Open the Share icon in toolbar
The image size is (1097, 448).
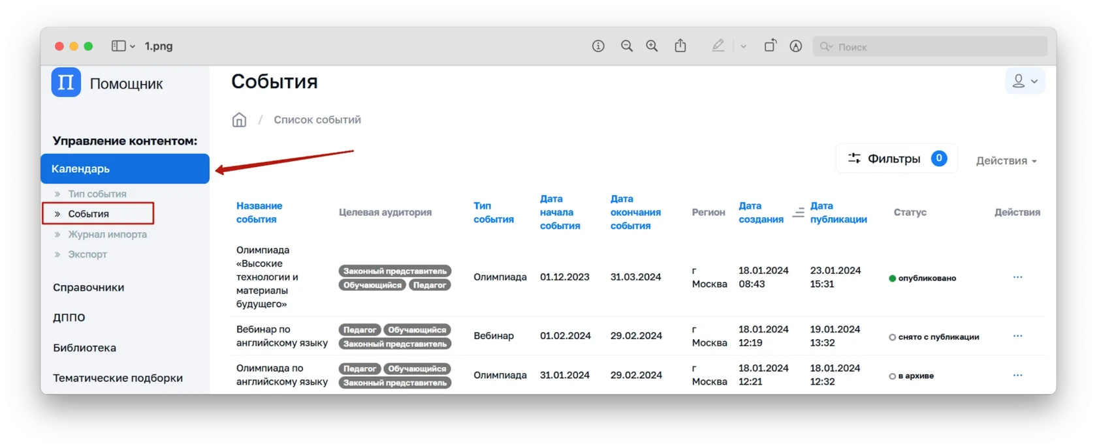[680, 46]
